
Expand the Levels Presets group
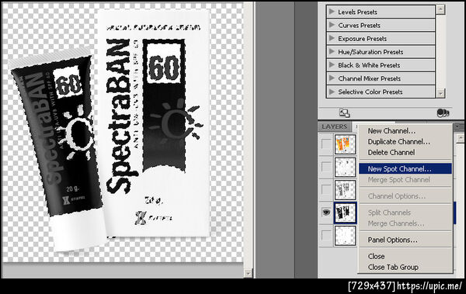coord(332,12)
